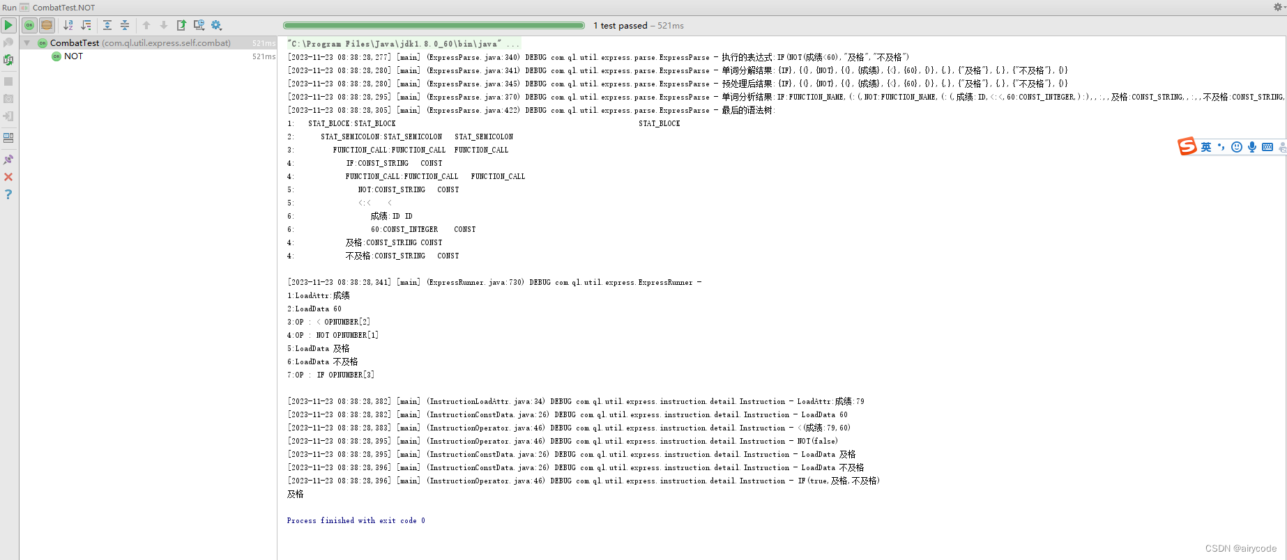Toggle Show Passed tests filter
This screenshot has height=560, width=1287.
(29, 25)
